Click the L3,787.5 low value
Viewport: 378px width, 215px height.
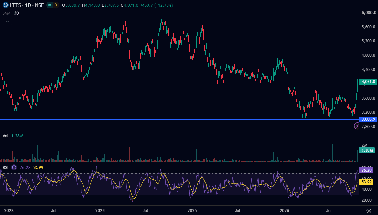pos(110,5)
